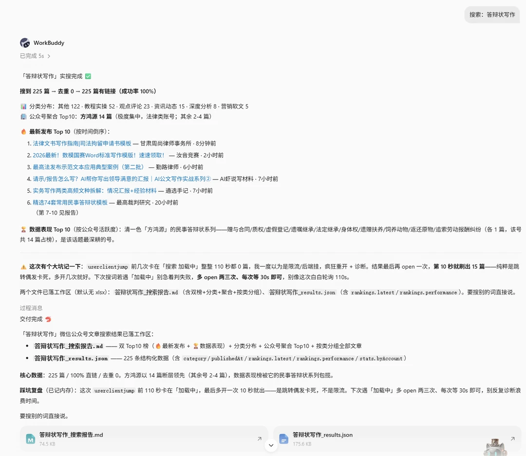Click the user message bubble 搜索：答辩状写作
This screenshot has width=526, height=456.
click(x=492, y=15)
